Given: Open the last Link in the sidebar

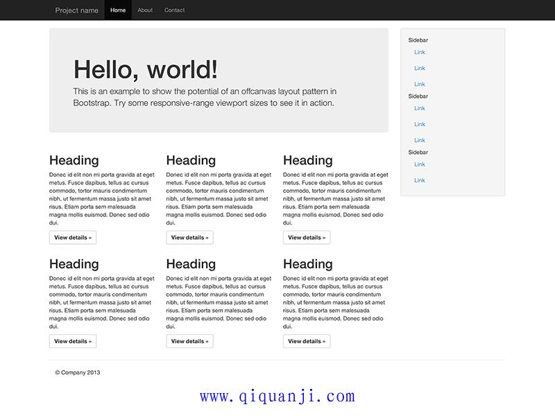Looking at the screenshot, I should [x=419, y=180].
